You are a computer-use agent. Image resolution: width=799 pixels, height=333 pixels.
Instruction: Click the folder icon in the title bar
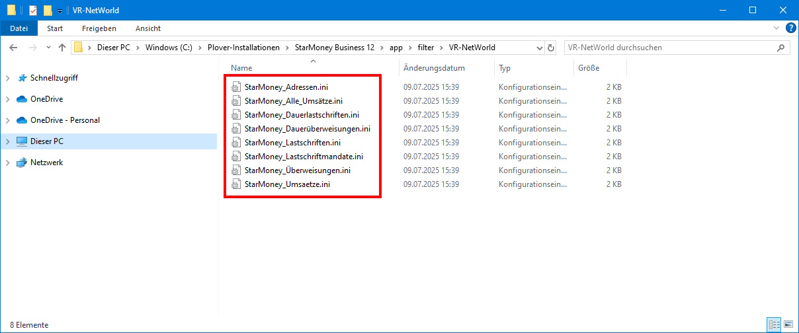pos(11,11)
